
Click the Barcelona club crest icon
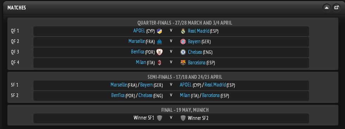[183, 63]
